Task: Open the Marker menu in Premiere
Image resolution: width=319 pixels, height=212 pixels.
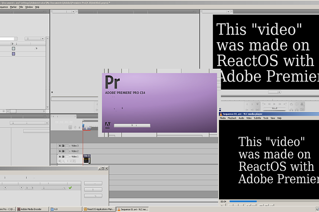Action: pos(13,7)
